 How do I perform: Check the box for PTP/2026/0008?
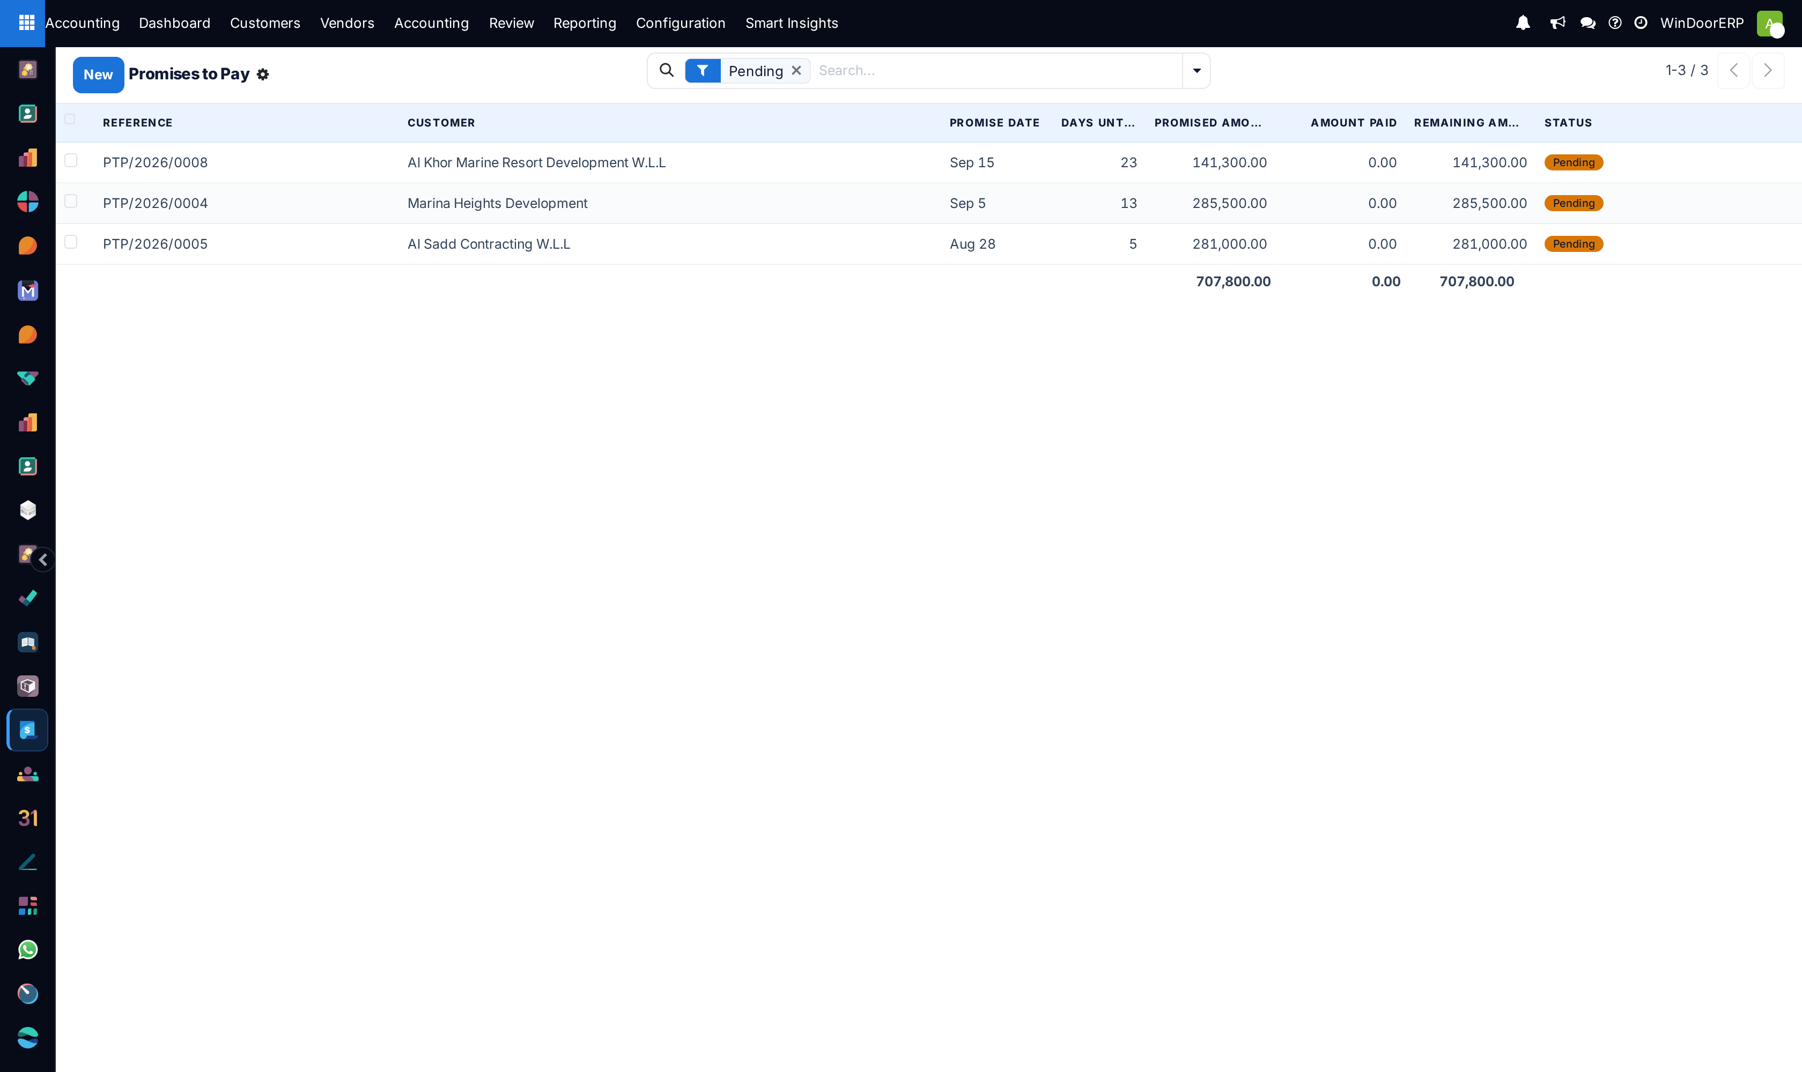[x=71, y=160]
